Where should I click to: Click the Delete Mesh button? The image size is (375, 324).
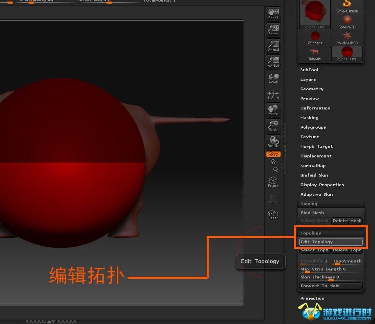pos(347,221)
